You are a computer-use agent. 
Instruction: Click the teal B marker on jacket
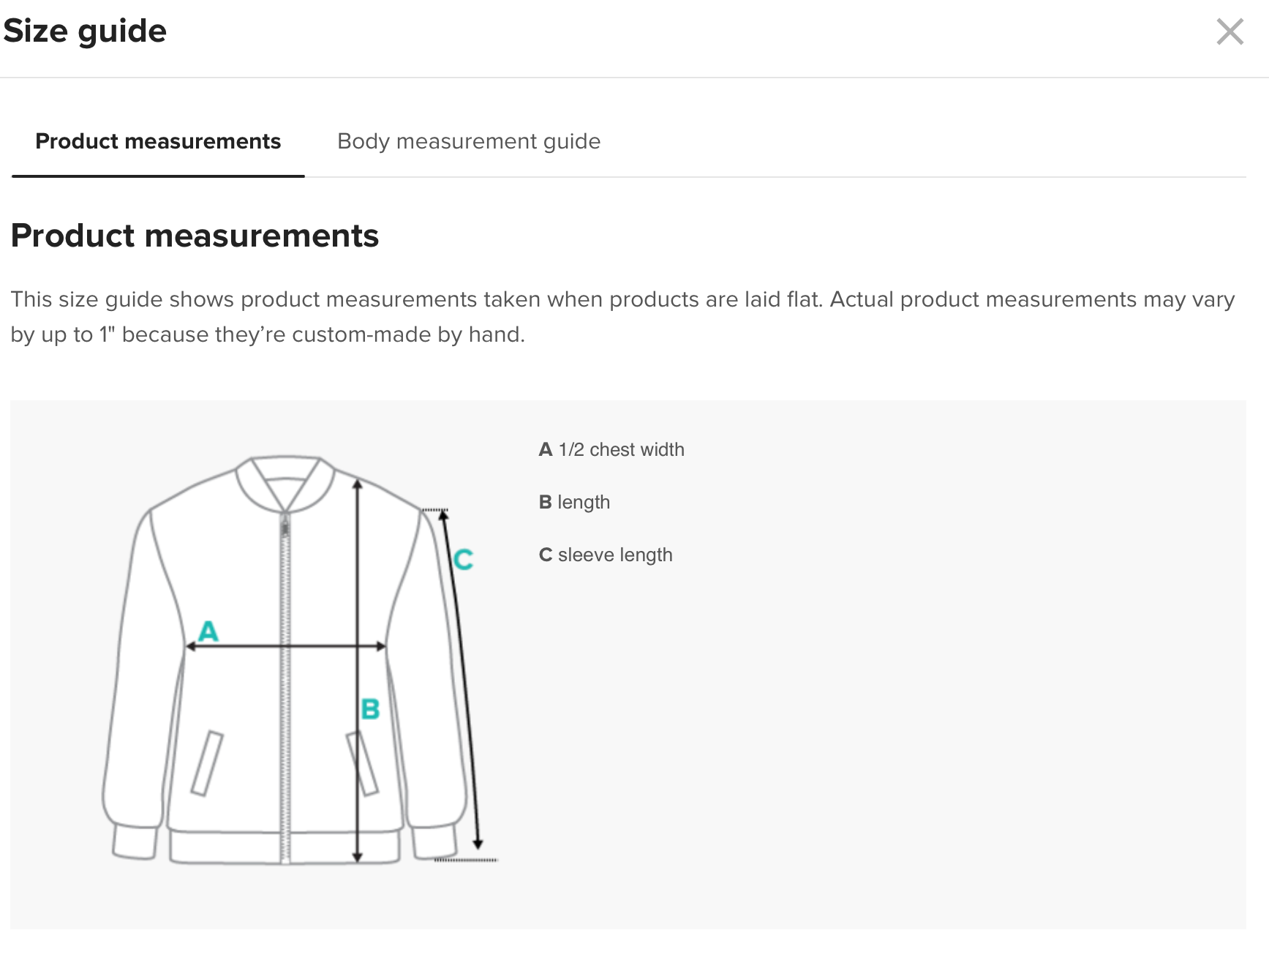370,709
